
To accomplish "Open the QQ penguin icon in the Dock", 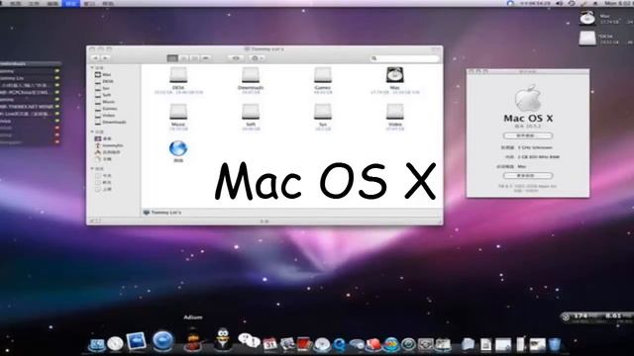I will [x=223, y=339].
